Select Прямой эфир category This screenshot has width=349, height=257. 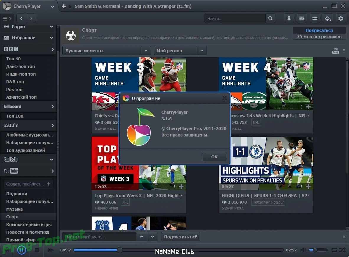(x=21, y=240)
